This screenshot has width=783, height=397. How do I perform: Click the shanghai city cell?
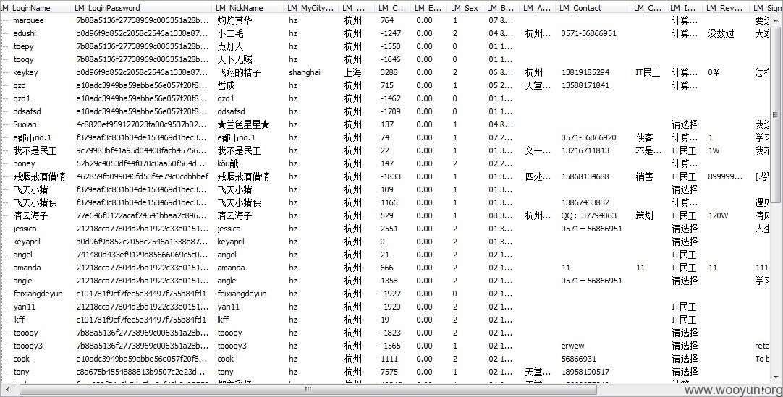pos(304,72)
